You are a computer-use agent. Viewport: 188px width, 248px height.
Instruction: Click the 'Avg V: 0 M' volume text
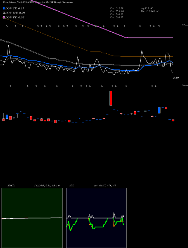click(147, 8)
